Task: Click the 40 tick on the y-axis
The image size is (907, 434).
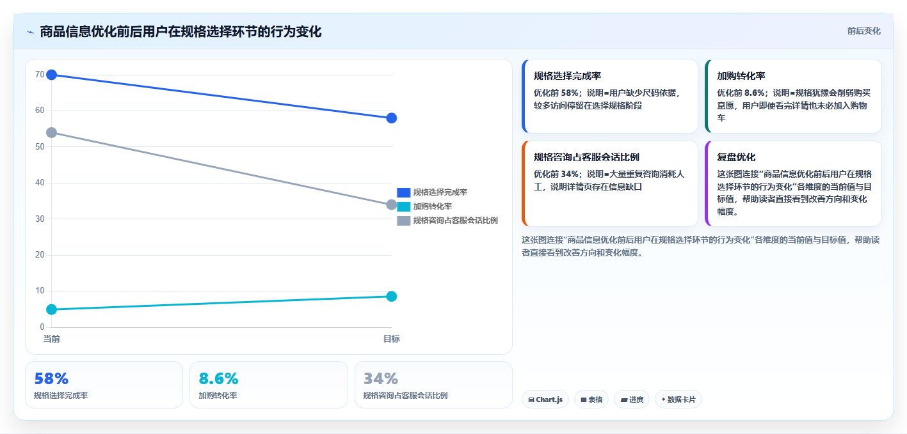Action: pos(40,183)
